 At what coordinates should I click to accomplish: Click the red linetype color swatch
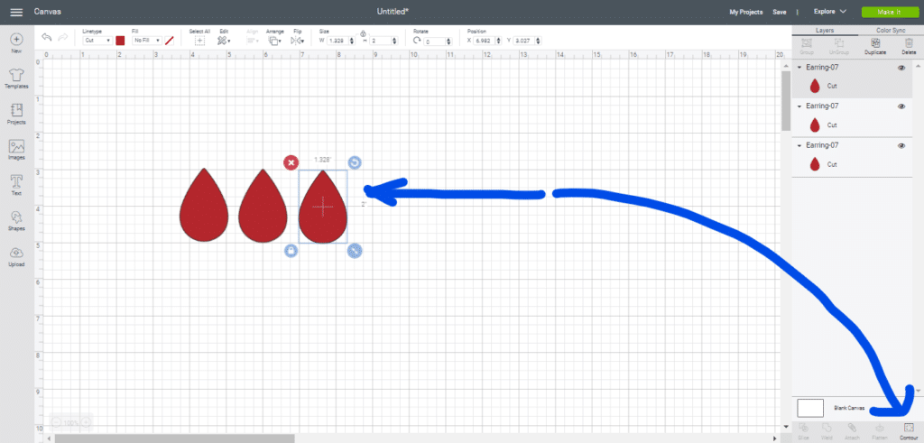(120, 41)
